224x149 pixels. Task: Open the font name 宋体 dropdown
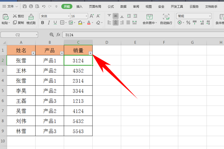pyautogui.click(x=69, y=16)
